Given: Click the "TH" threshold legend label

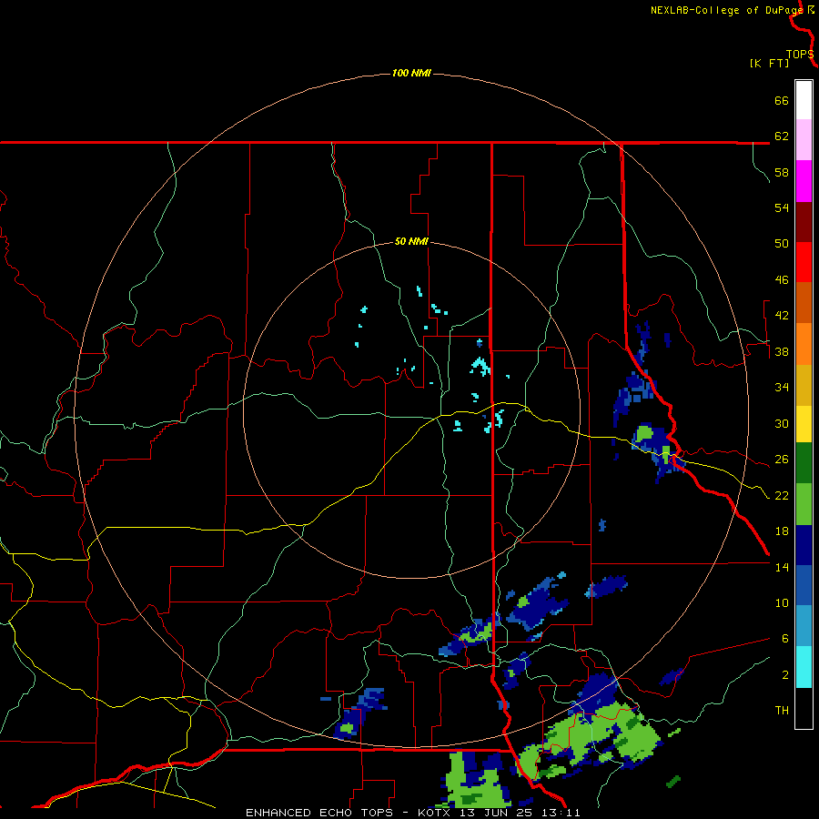Looking at the screenshot, I should pos(782,711).
